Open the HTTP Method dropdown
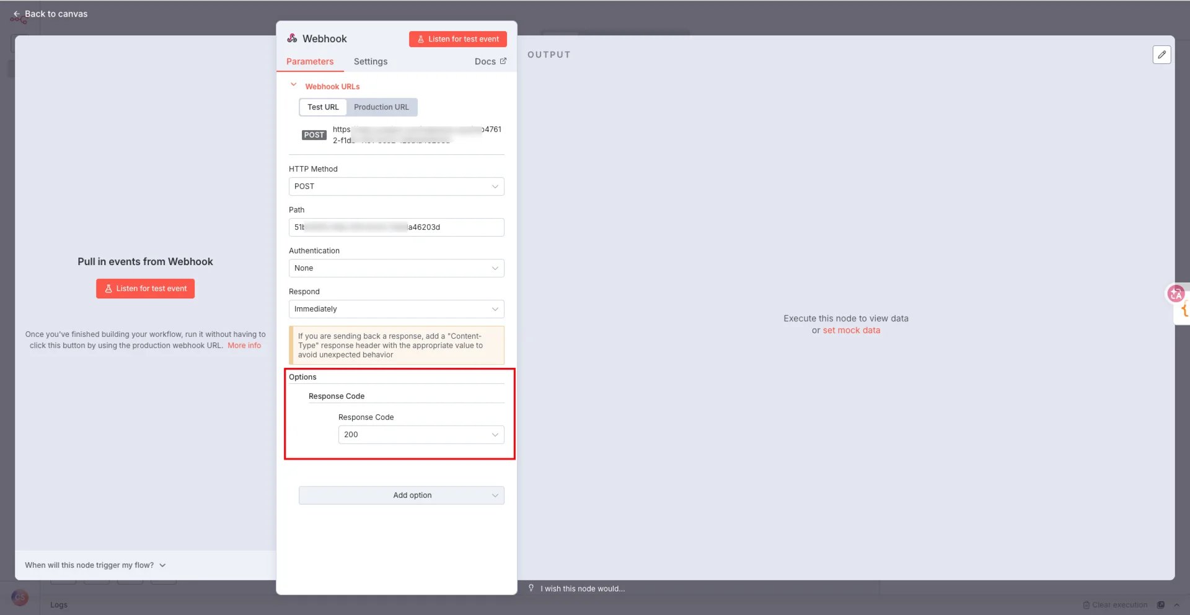Viewport: 1190px width, 615px height. click(396, 186)
